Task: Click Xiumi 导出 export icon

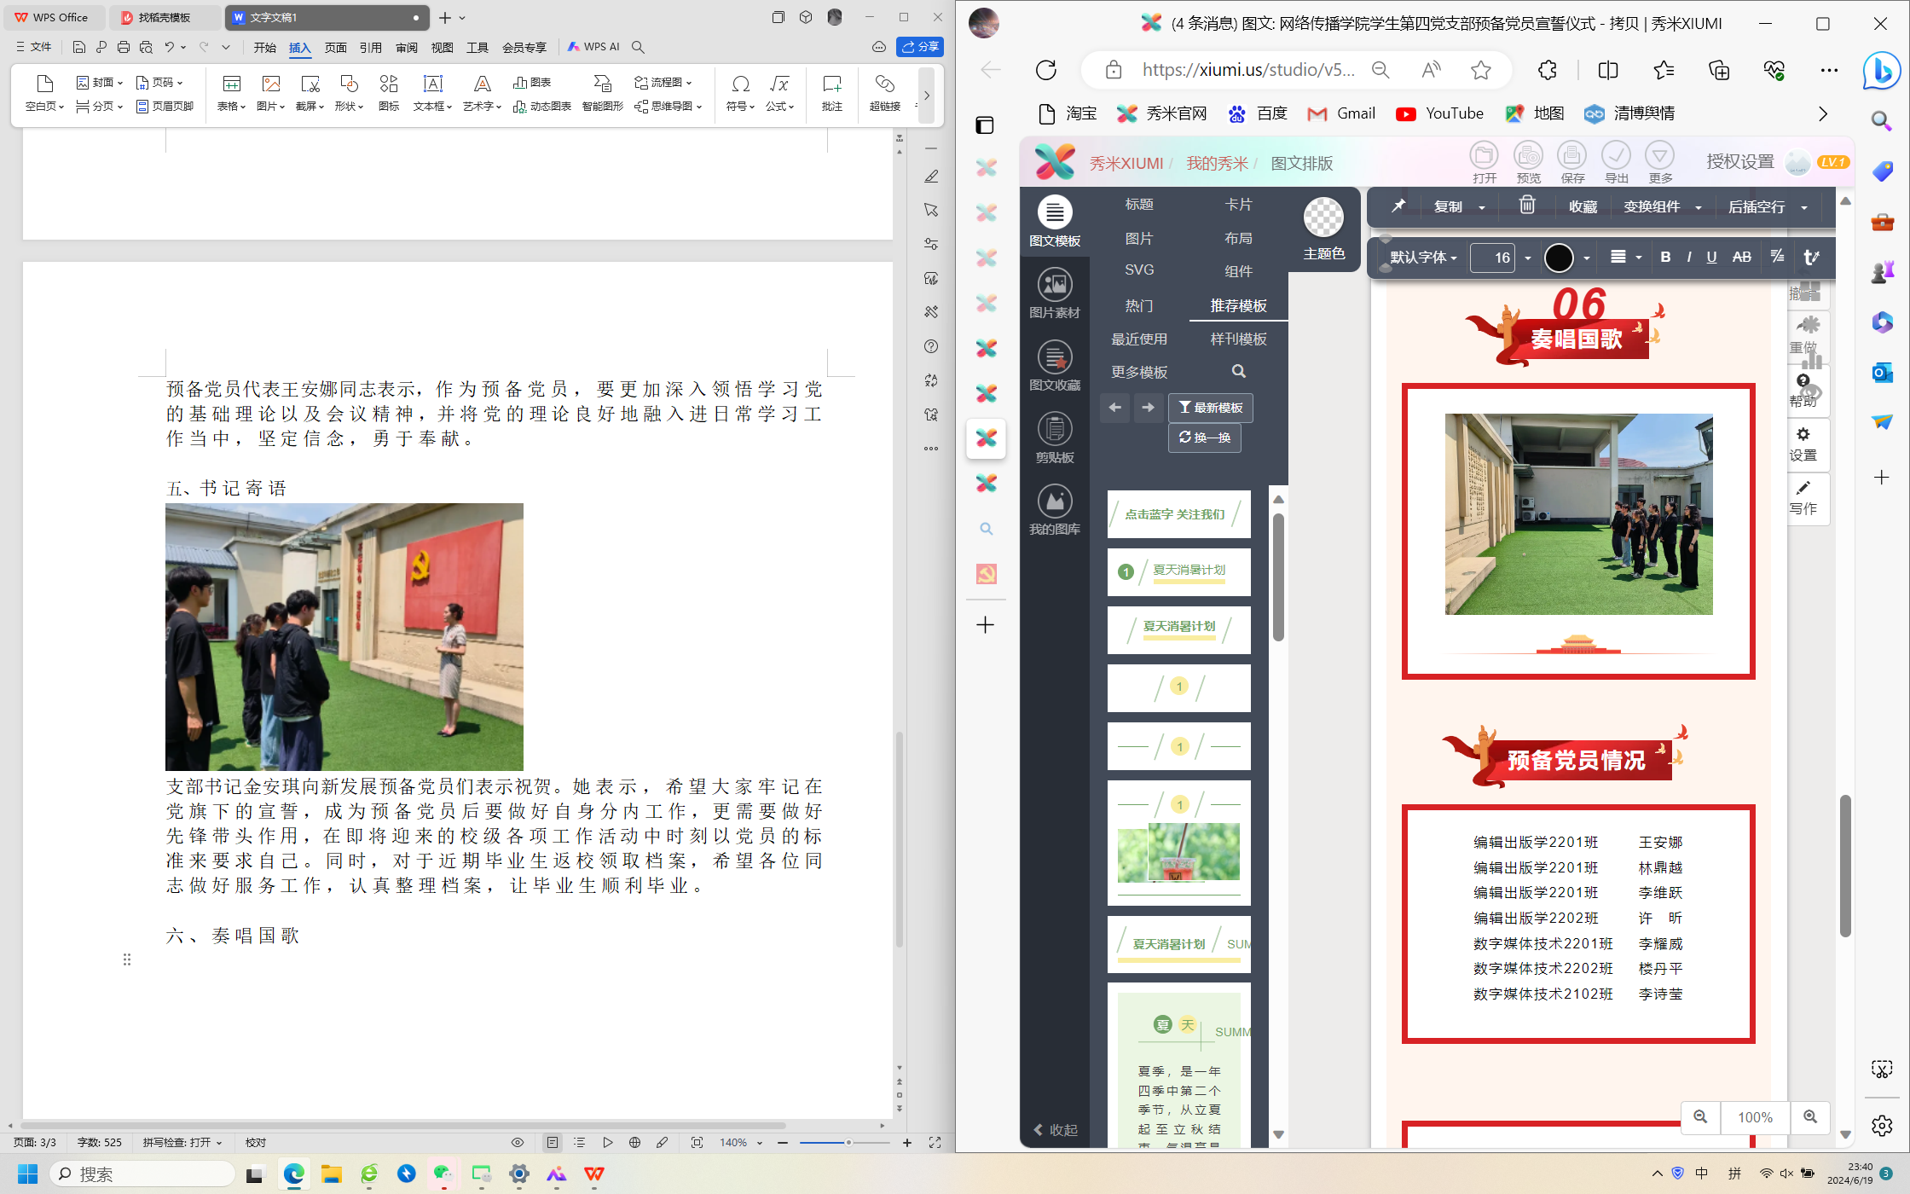Action: pos(1617,162)
